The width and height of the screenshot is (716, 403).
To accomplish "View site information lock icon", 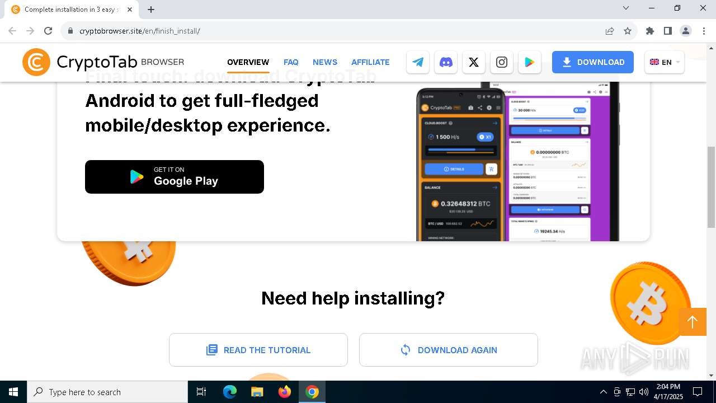I will click(x=70, y=31).
